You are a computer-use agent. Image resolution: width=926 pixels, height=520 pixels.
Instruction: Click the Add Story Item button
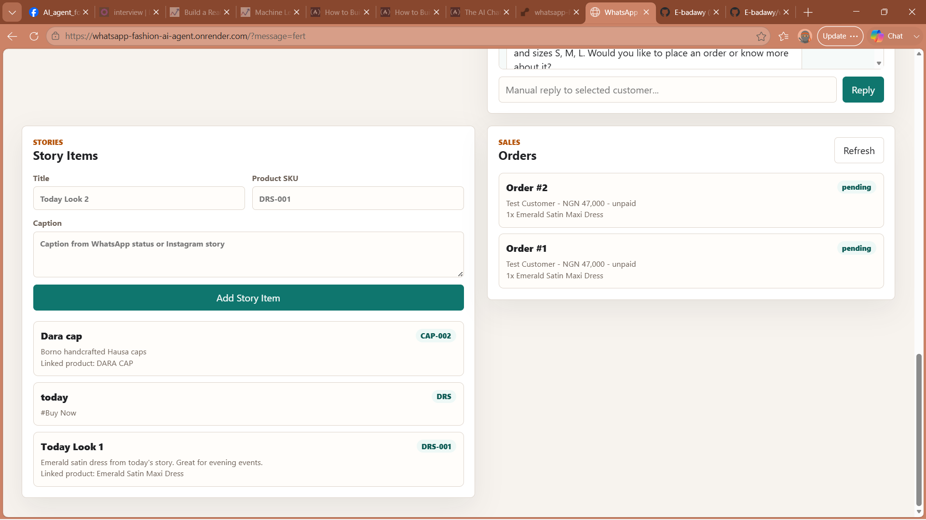point(248,298)
